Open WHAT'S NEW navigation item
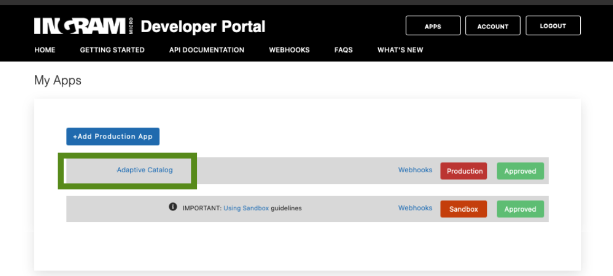 pos(400,50)
